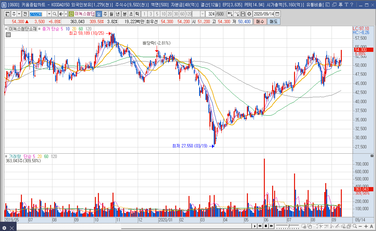This screenshot has height=231, width=376.
Task: Open chart settings gear in toolbar
Action: tap(249, 14)
